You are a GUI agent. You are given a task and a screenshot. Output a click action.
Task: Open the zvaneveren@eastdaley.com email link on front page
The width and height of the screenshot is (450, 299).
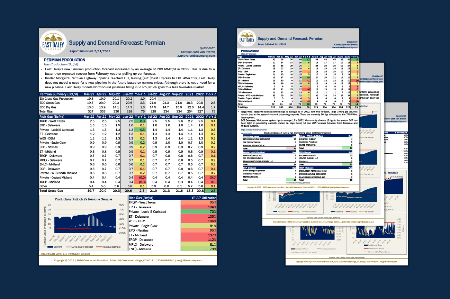click(196, 55)
